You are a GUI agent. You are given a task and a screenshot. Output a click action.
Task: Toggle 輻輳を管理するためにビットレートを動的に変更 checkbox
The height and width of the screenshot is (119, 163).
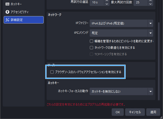pyautogui.click(x=92, y=41)
